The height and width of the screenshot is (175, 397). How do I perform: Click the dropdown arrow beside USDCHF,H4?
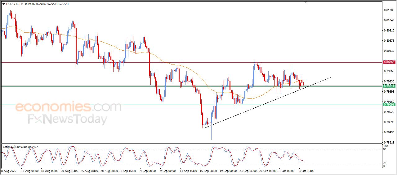[x=3, y=4]
